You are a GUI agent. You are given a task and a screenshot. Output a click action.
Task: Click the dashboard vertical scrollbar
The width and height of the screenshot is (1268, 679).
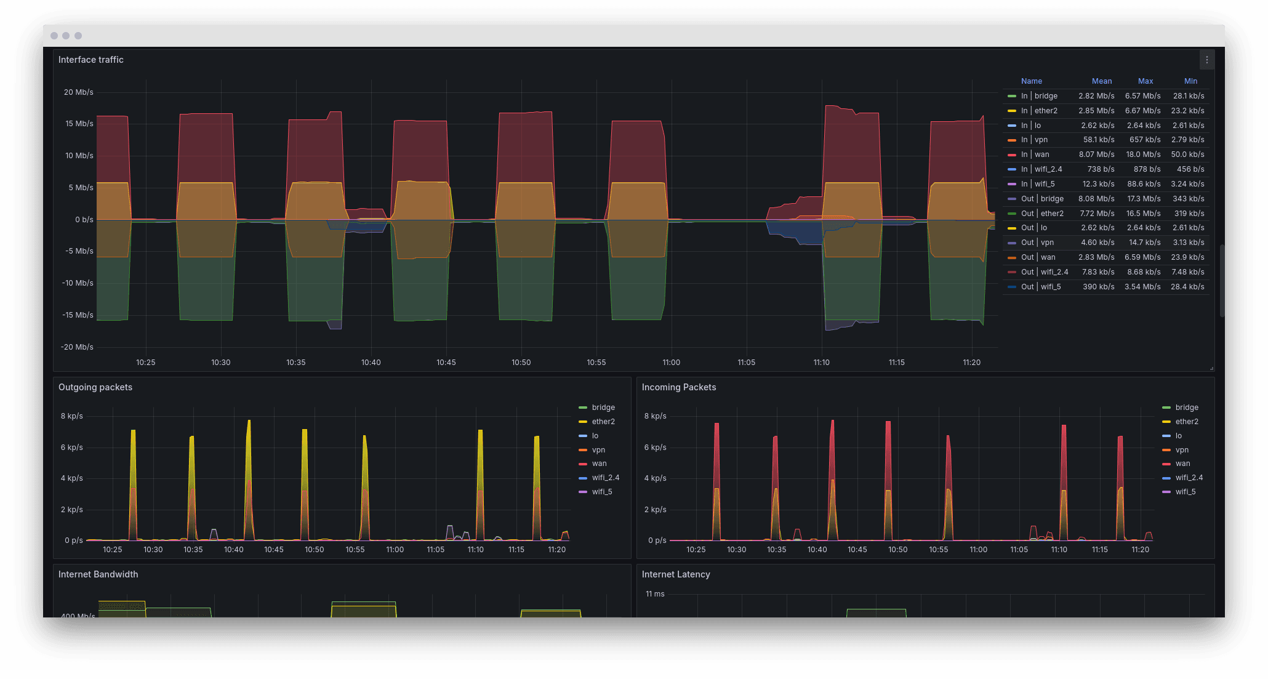(x=1222, y=281)
